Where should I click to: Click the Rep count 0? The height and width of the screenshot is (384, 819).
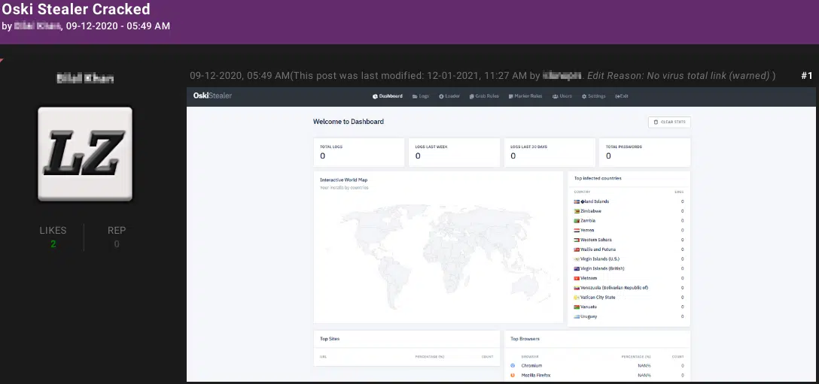[x=117, y=244]
